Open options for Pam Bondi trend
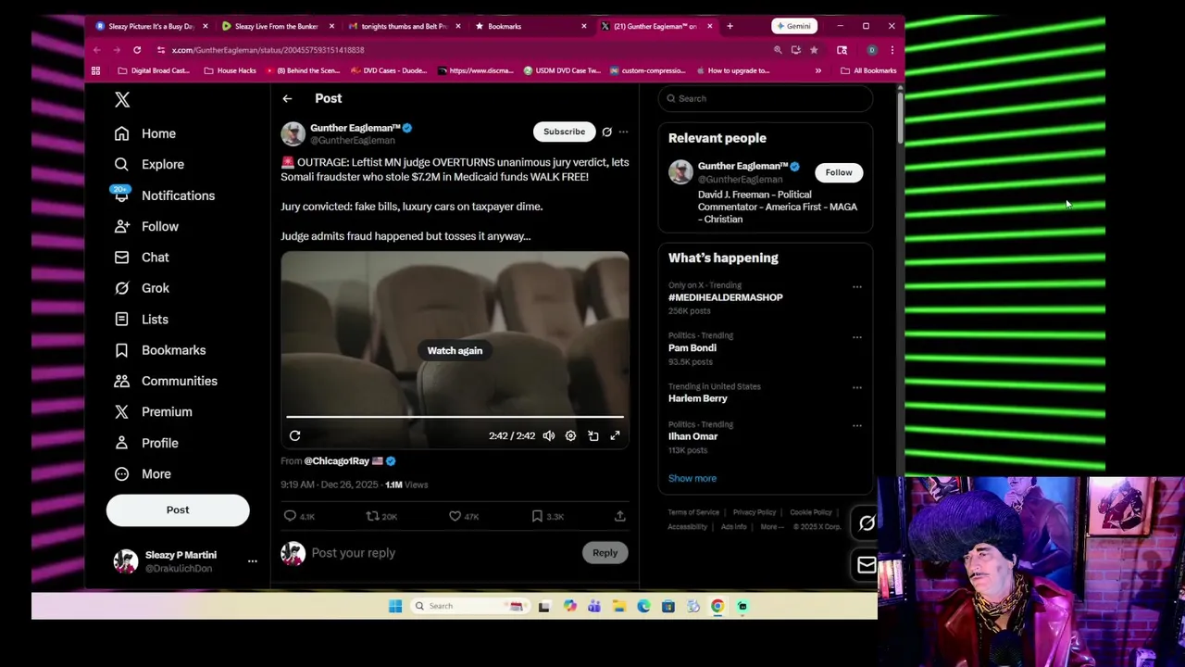This screenshot has width=1185, height=667. 857,337
